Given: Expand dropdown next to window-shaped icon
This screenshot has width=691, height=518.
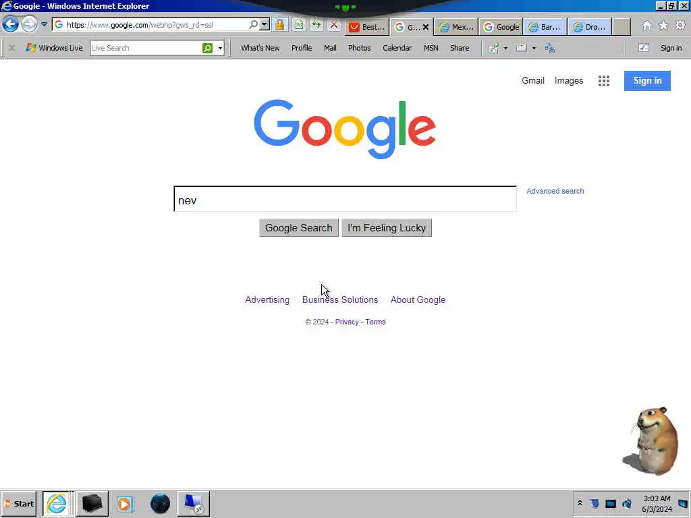Looking at the screenshot, I should pyautogui.click(x=534, y=48).
